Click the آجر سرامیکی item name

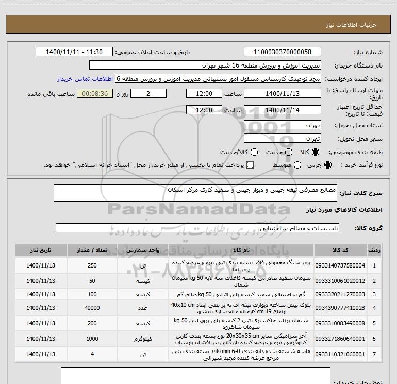click(241, 339)
